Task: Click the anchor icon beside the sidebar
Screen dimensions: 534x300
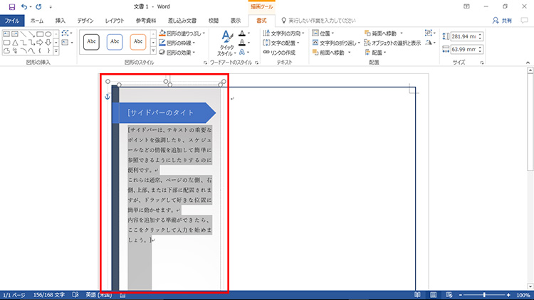Action: point(108,95)
